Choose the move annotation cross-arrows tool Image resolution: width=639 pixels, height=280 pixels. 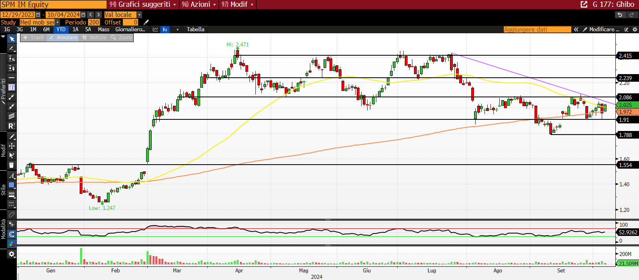[12, 146]
